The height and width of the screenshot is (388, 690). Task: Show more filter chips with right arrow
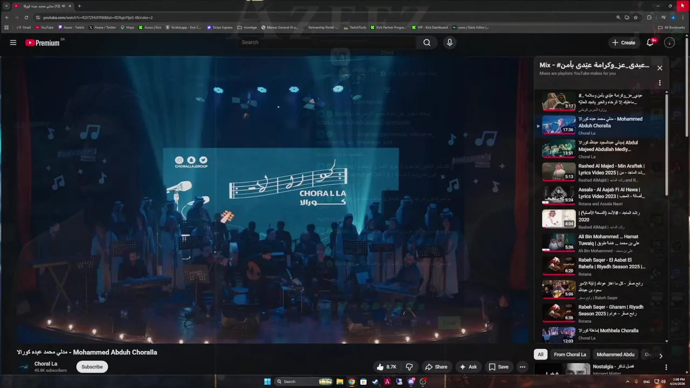pos(660,356)
